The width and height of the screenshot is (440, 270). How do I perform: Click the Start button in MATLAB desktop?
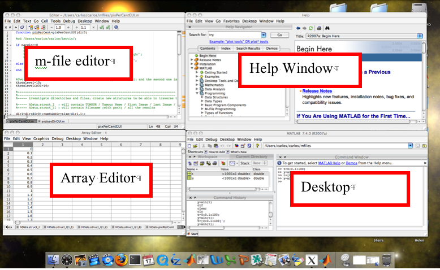coord(193,233)
